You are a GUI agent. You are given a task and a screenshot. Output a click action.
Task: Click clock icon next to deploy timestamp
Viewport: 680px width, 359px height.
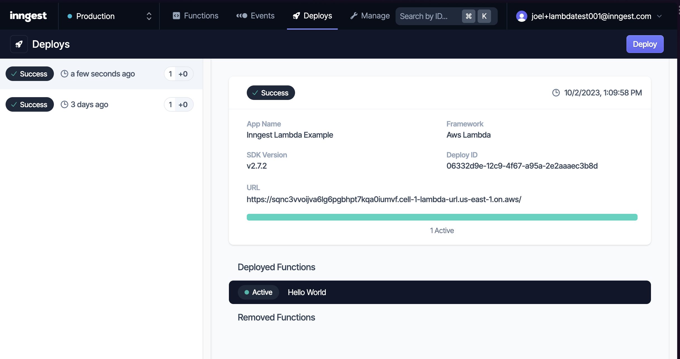pyautogui.click(x=556, y=93)
